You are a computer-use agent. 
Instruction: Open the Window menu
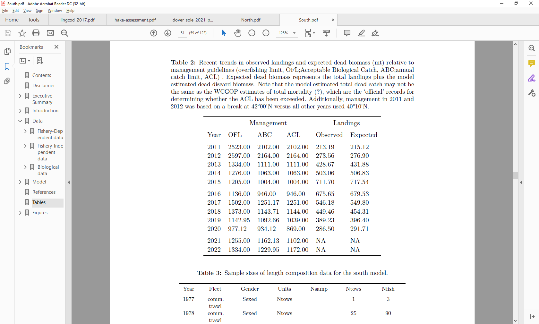(55, 11)
